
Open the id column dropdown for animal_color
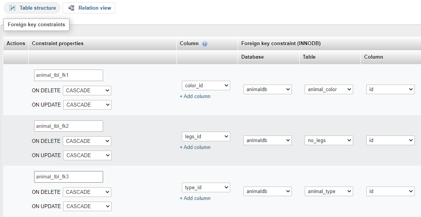390,89
